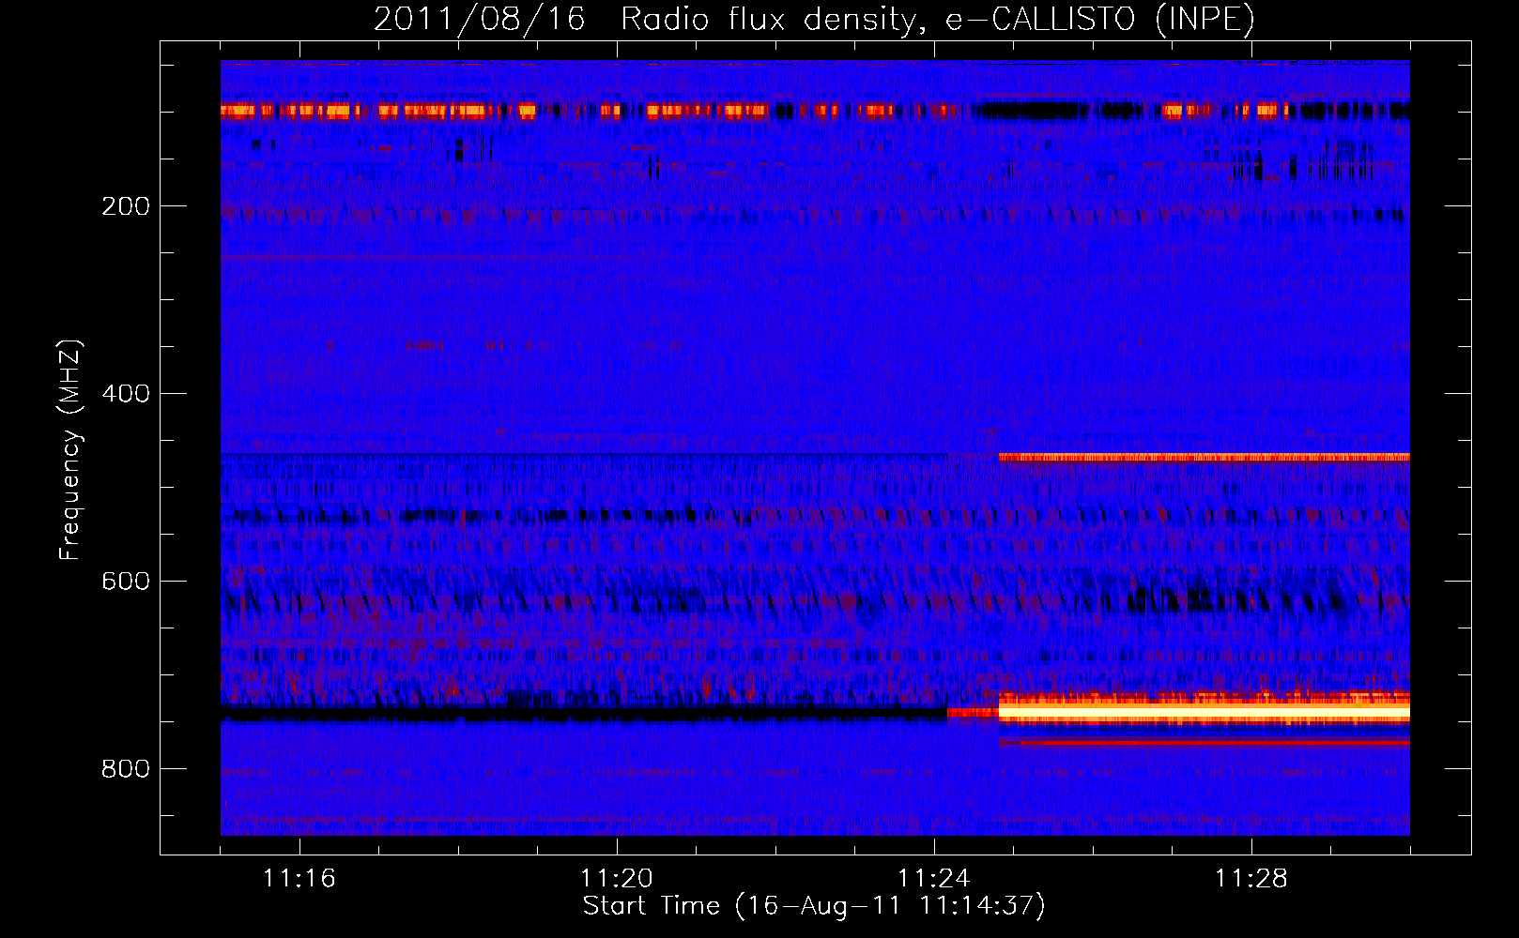This screenshot has width=1519, height=938.
Task: Click the 11:28 time tick label
Action: pos(1251,879)
